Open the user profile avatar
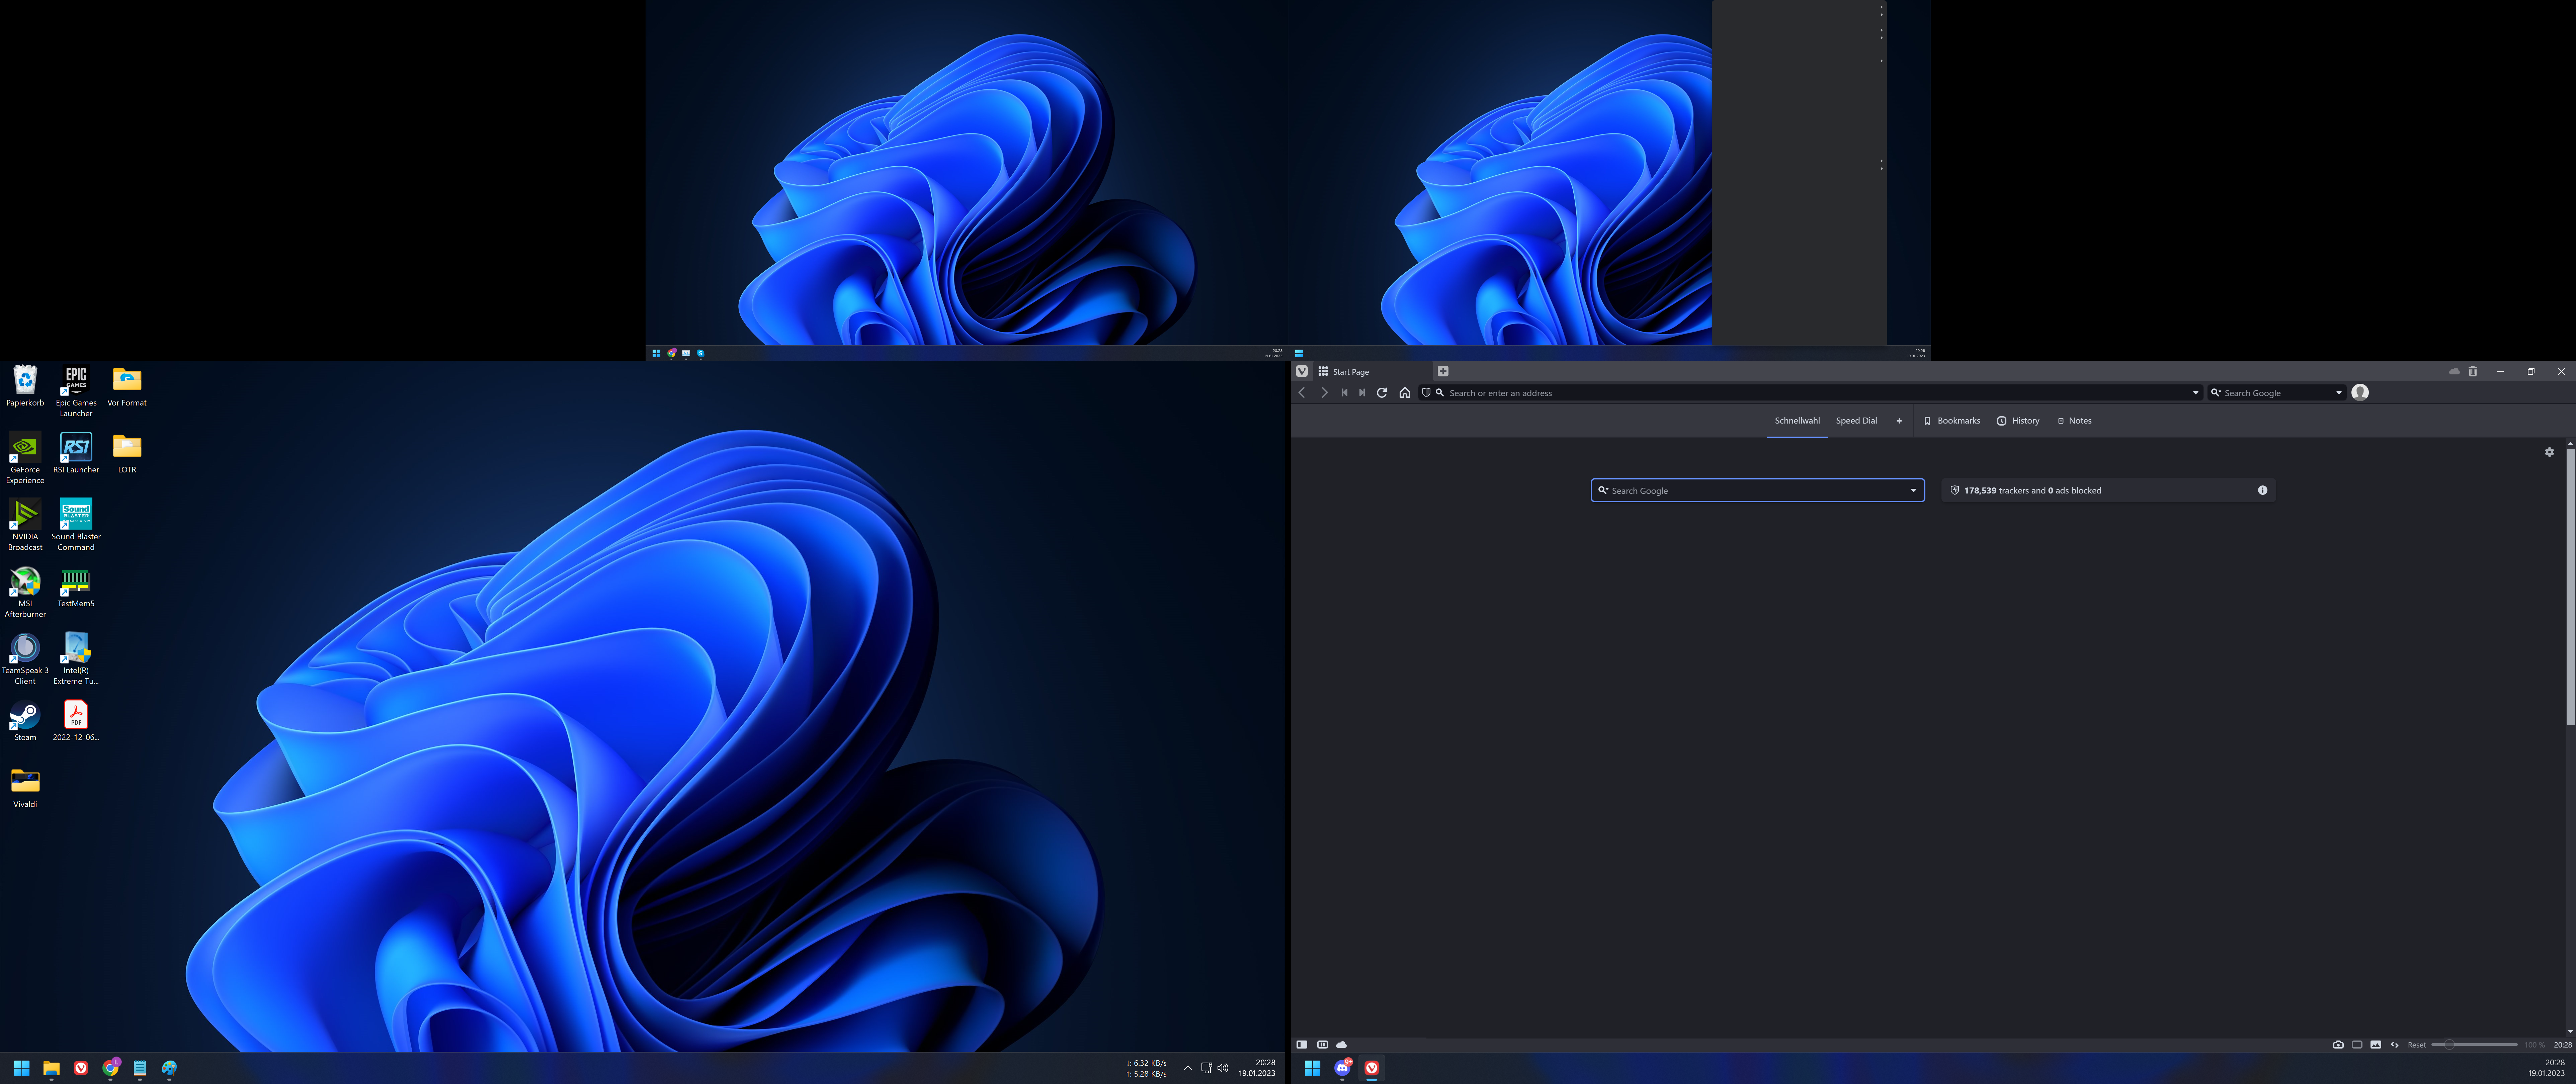Viewport: 2576px width, 1084px height. pyautogui.click(x=2360, y=392)
